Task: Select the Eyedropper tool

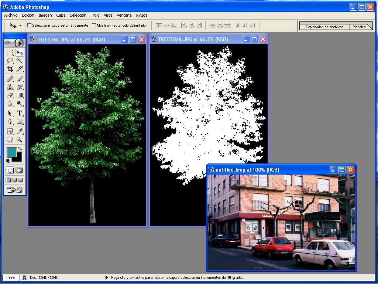Action: click(x=20, y=131)
